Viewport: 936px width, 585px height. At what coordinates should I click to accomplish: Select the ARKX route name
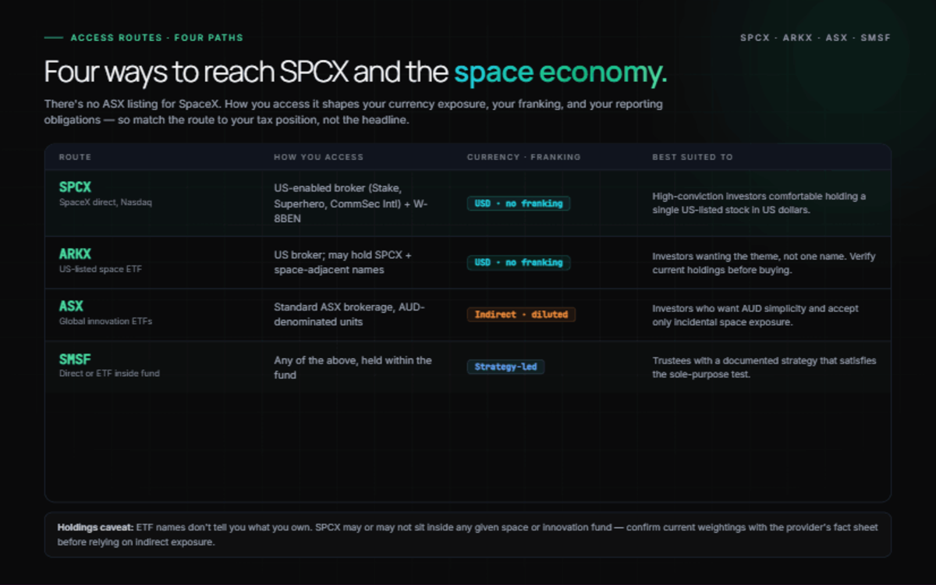(75, 254)
